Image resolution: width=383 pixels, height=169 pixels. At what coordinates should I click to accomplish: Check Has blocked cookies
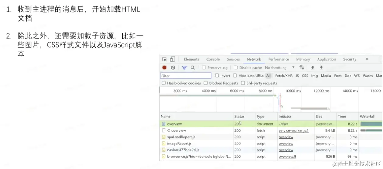pyautogui.click(x=164, y=83)
